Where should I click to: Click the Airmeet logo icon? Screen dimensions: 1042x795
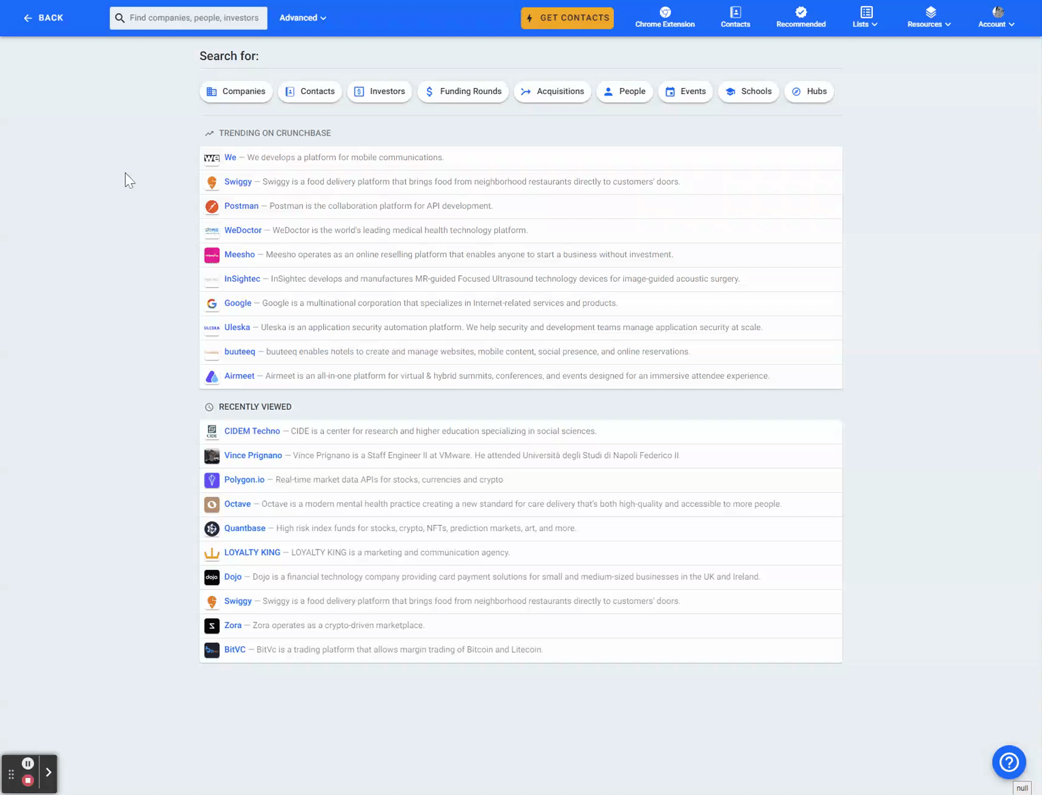pos(211,376)
